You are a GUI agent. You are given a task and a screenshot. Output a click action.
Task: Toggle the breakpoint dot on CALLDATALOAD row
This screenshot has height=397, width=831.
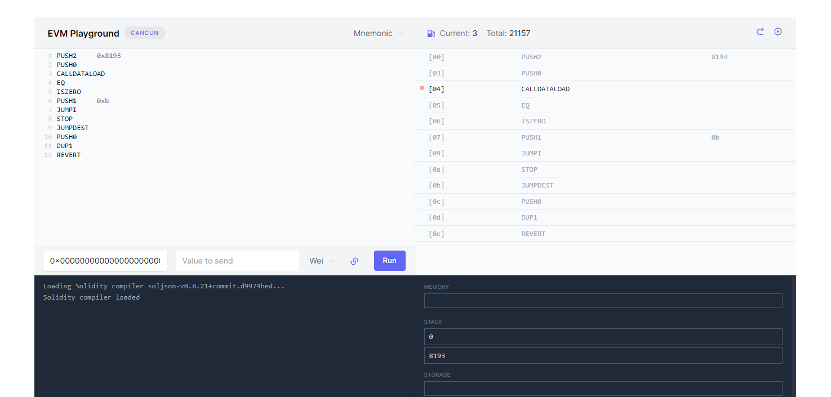422,88
